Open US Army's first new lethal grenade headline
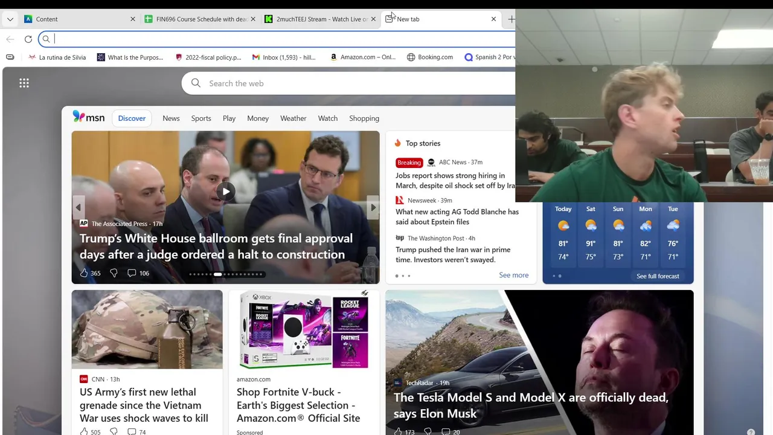 (x=144, y=405)
